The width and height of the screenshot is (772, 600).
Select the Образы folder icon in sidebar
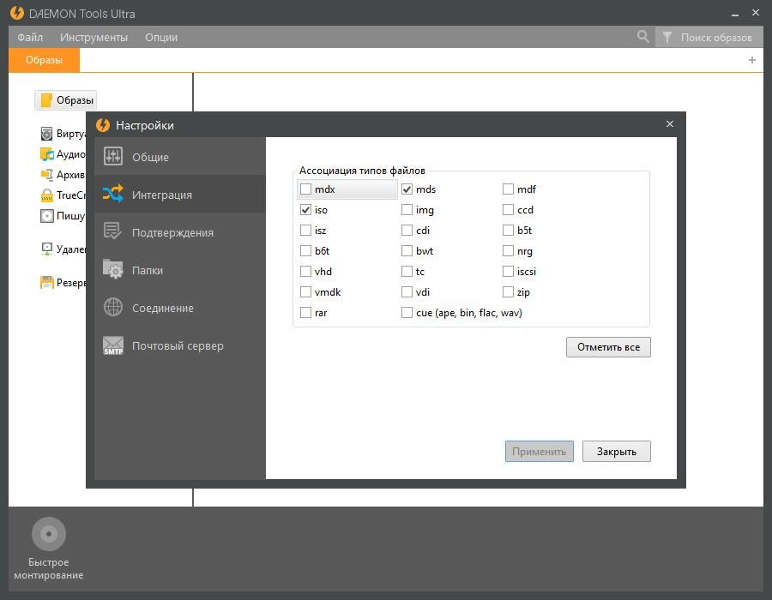coord(46,99)
